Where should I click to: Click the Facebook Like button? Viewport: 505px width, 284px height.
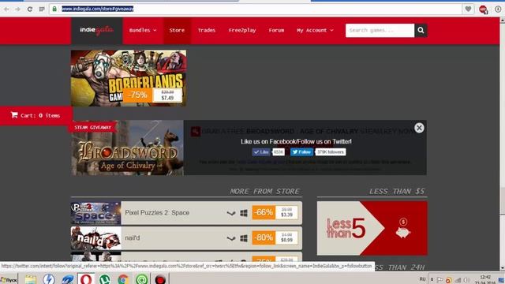click(261, 152)
